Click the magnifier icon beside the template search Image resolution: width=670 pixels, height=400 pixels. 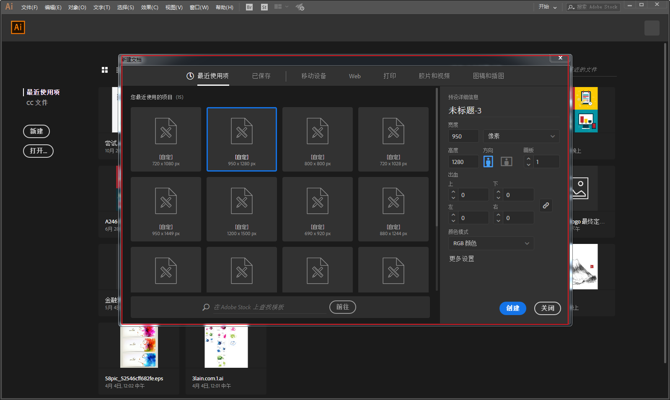pos(206,307)
